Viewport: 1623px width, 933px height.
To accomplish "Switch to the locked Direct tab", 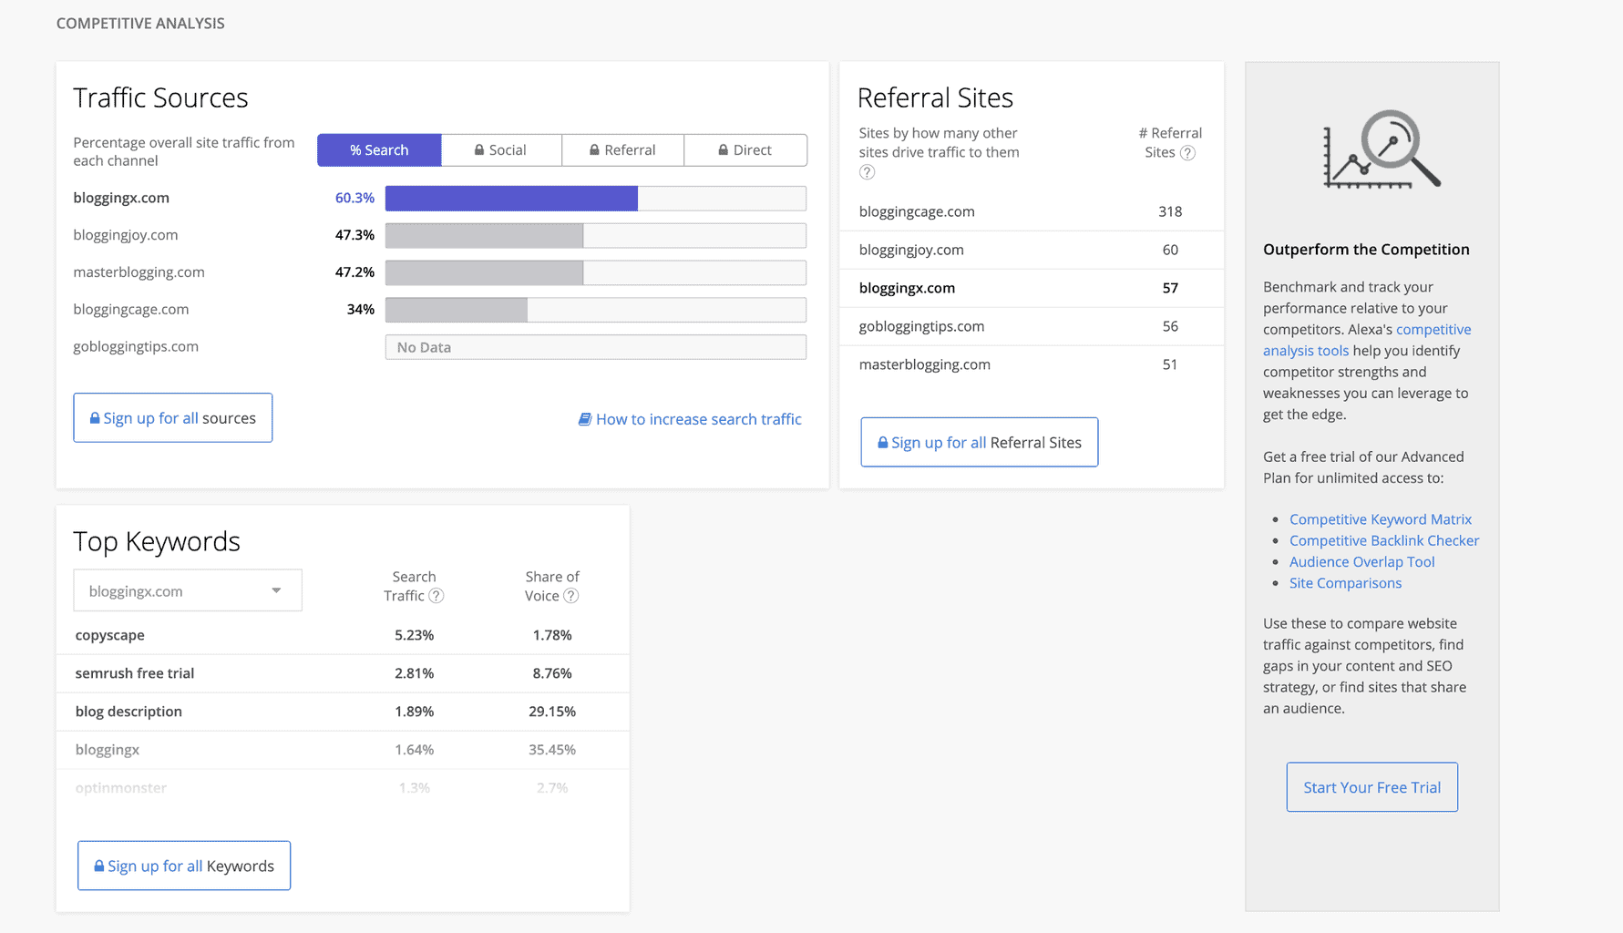I will click(745, 150).
